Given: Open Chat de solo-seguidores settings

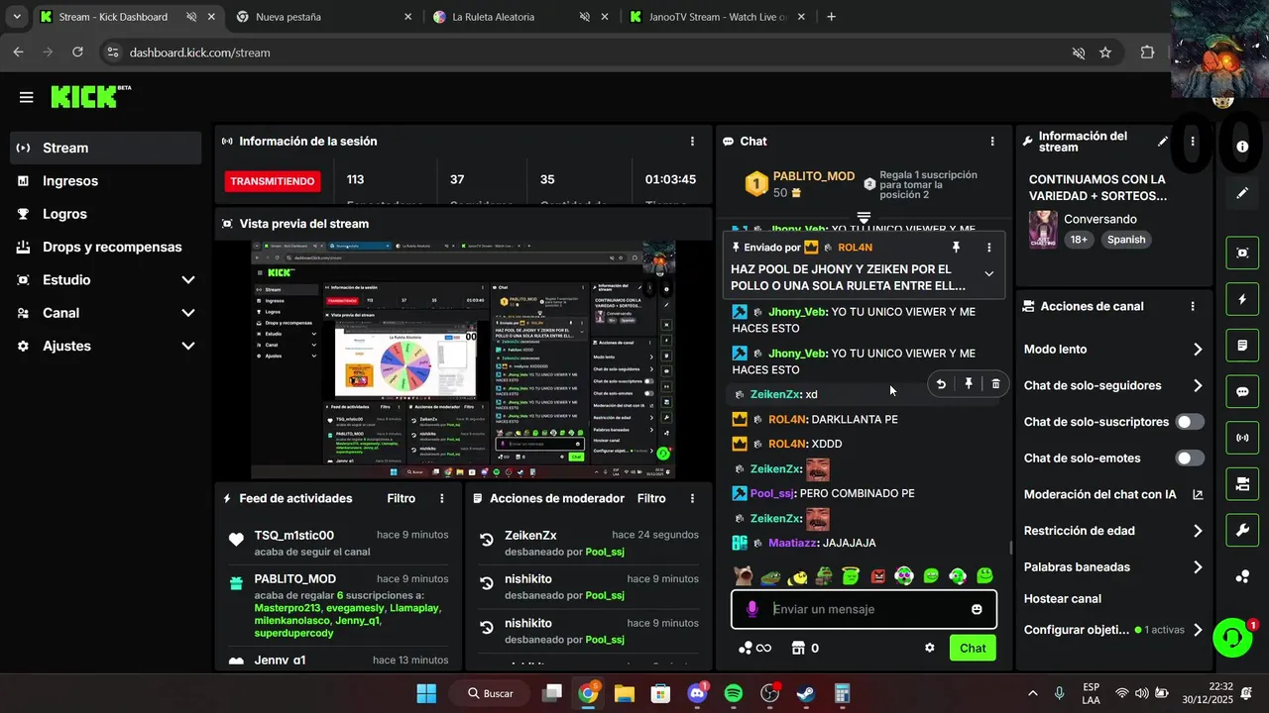Looking at the screenshot, I should coord(1113,385).
